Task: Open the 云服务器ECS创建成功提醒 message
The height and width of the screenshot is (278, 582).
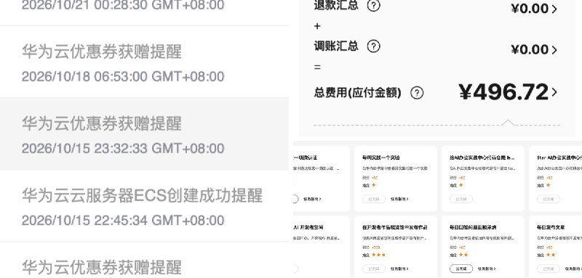Action: pos(144,206)
